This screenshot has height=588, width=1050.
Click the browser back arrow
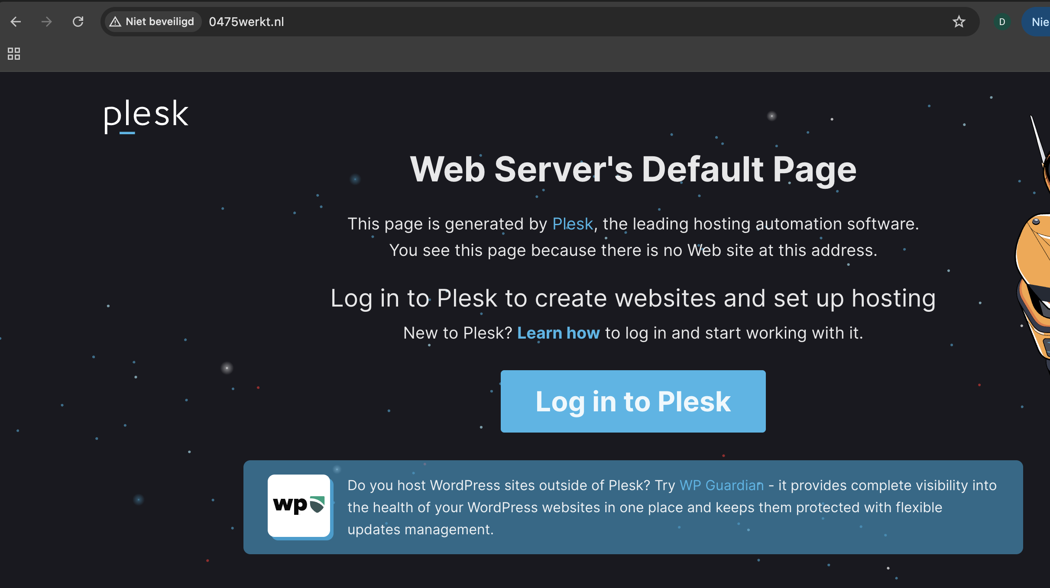coord(16,22)
